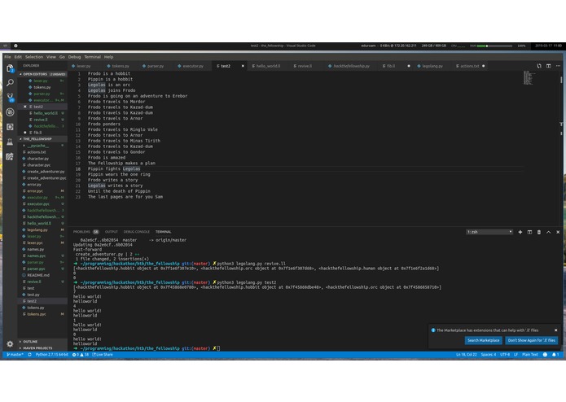Open the File menu
Image resolution: width=566 pixels, height=402 pixels.
pyautogui.click(x=7, y=57)
